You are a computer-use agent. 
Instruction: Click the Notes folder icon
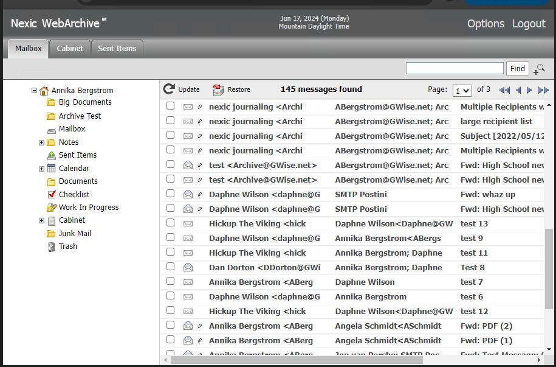51,143
